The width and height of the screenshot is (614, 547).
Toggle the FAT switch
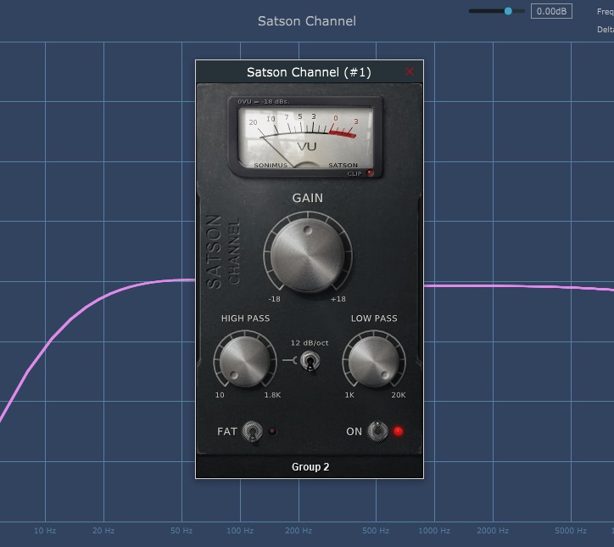pyautogui.click(x=252, y=431)
